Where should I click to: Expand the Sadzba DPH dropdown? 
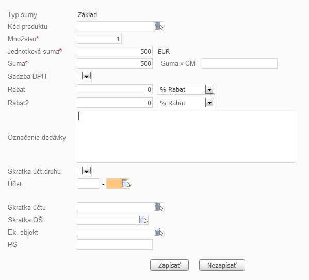pos(86,76)
